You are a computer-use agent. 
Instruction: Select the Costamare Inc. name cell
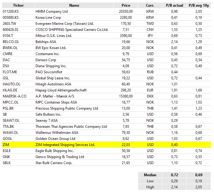(74, 54)
